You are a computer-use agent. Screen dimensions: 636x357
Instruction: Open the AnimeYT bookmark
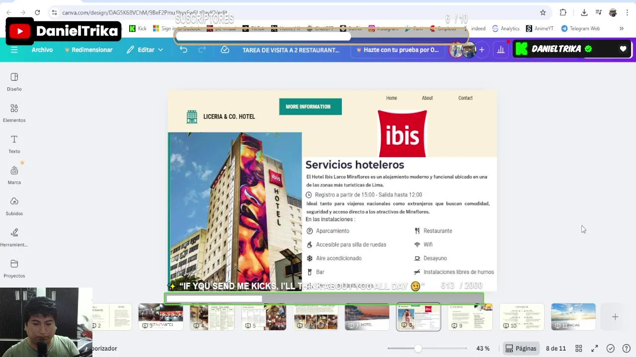click(540, 28)
